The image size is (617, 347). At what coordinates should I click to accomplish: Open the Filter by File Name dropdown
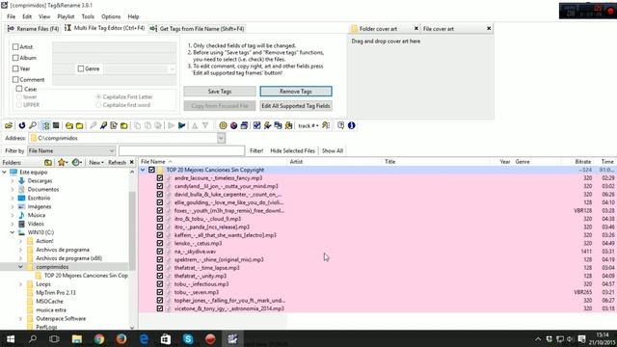tap(112, 150)
